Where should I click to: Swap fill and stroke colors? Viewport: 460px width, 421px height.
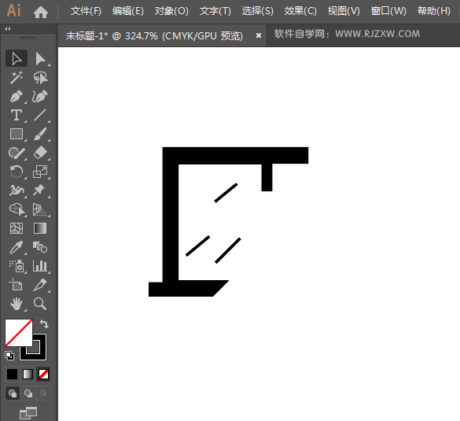point(44,324)
